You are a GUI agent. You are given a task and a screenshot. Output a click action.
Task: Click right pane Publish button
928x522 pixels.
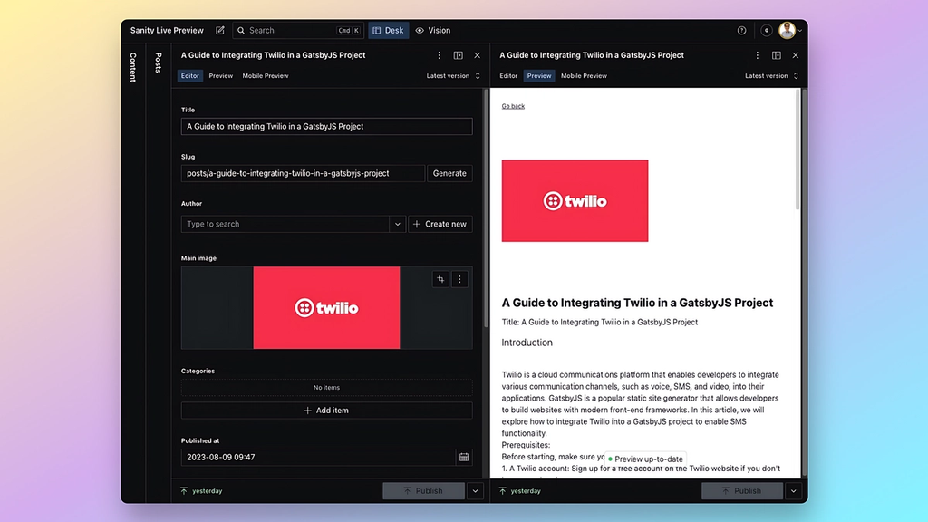742,490
